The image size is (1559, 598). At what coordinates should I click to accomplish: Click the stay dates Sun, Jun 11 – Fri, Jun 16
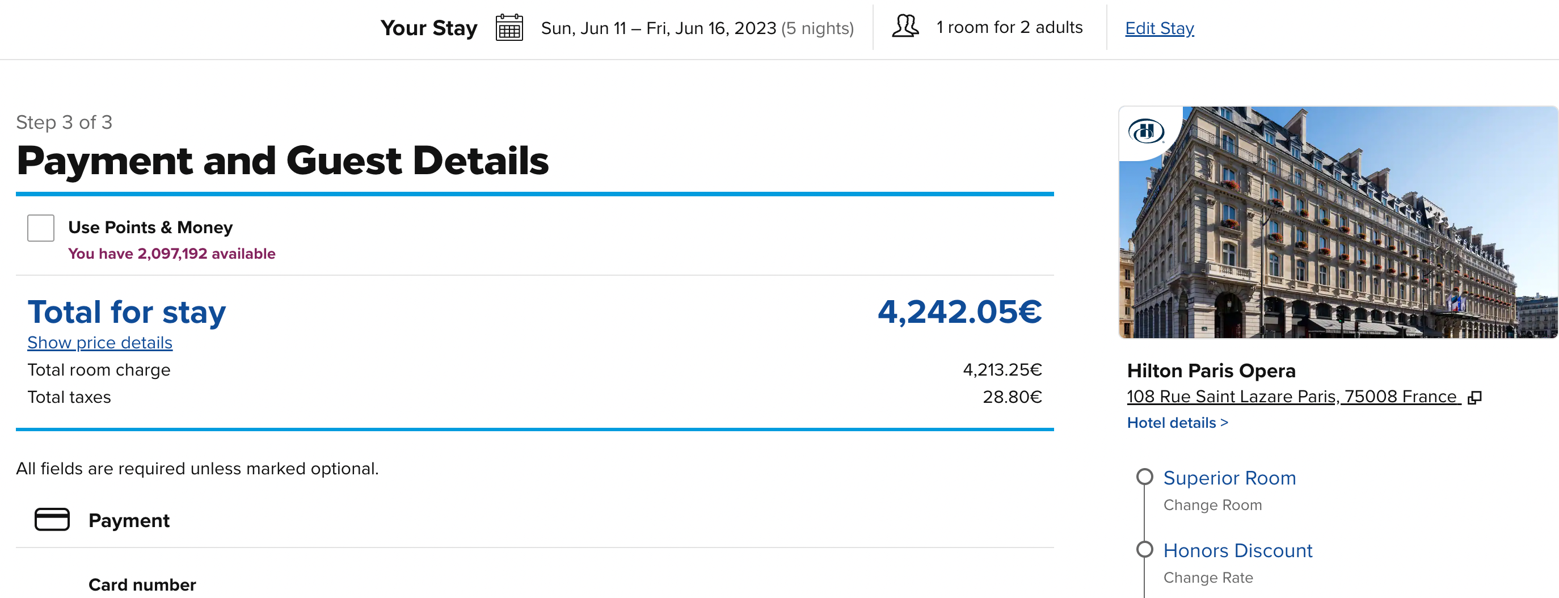(658, 28)
